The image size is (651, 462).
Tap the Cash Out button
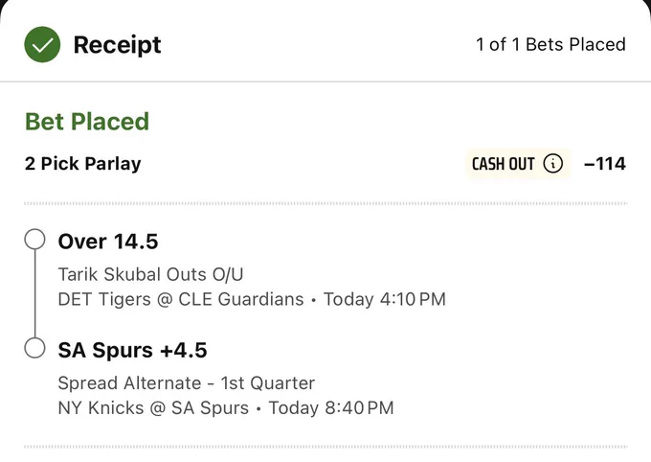point(518,164)
